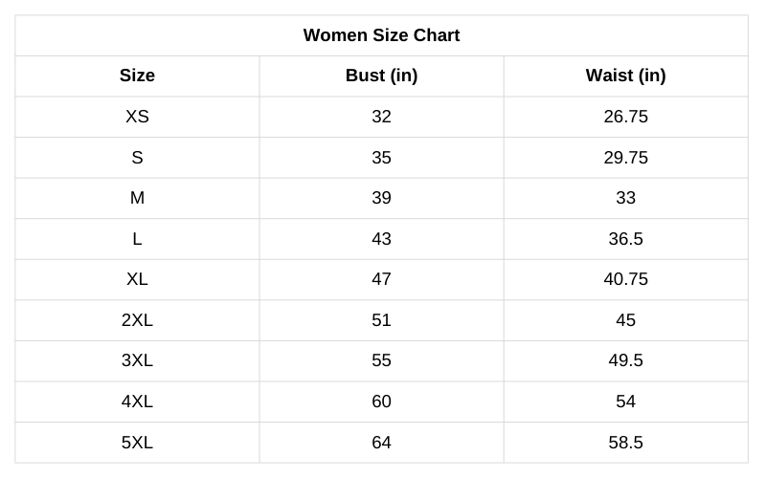The height and width of the screenshot is (478, 766).
Task: Select waist value 58.5
Action: (x=625, y=443)
